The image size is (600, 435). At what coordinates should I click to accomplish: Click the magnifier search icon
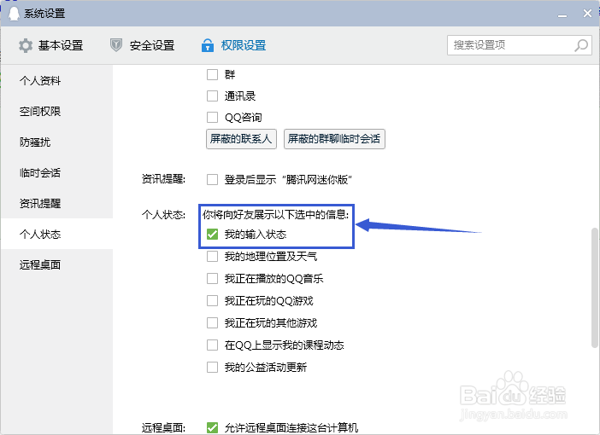pyautogui.click(x=581, y=45)
